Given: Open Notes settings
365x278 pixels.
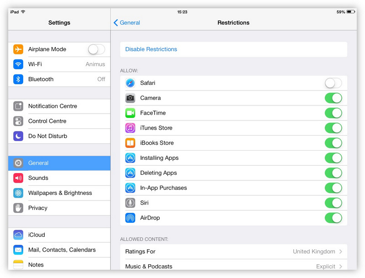Looking at the screenshot, I should point(59,264).
